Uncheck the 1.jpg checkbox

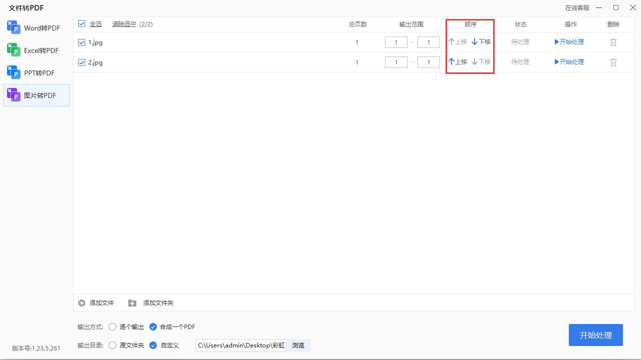(x=81, y=42)
